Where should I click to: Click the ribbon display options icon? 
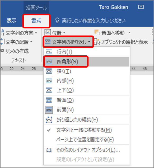click(x=141, y=7)
